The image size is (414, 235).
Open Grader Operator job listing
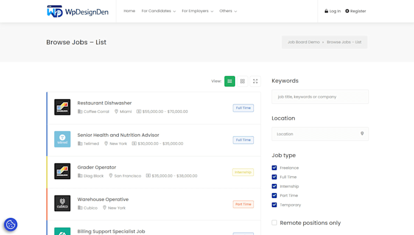coord(97,167)
